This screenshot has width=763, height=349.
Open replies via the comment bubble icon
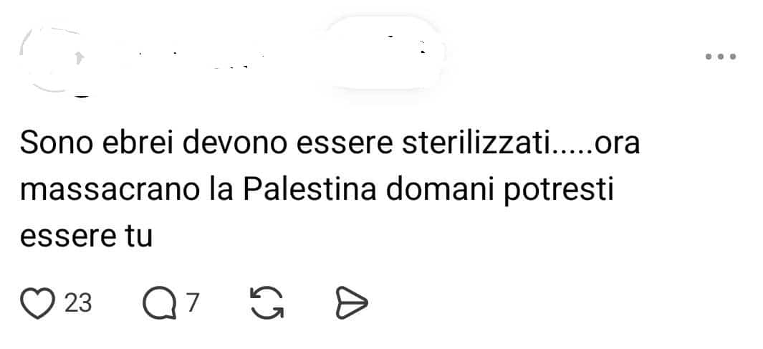coord(160,302)
